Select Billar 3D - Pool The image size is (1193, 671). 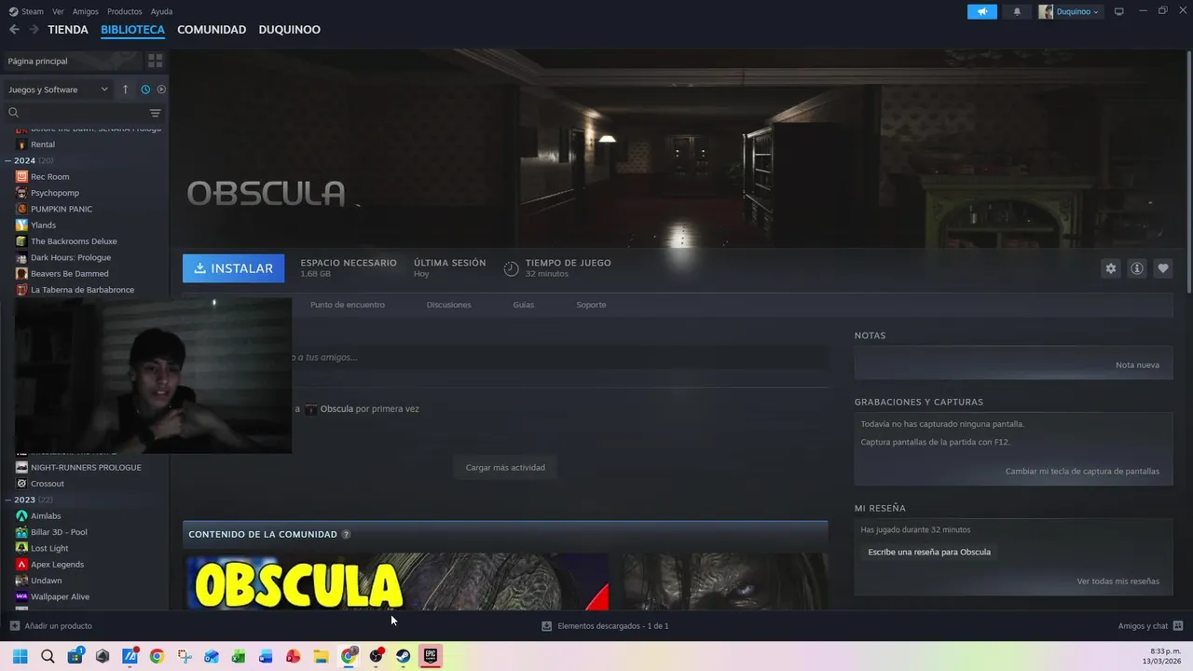coord(59,532)
